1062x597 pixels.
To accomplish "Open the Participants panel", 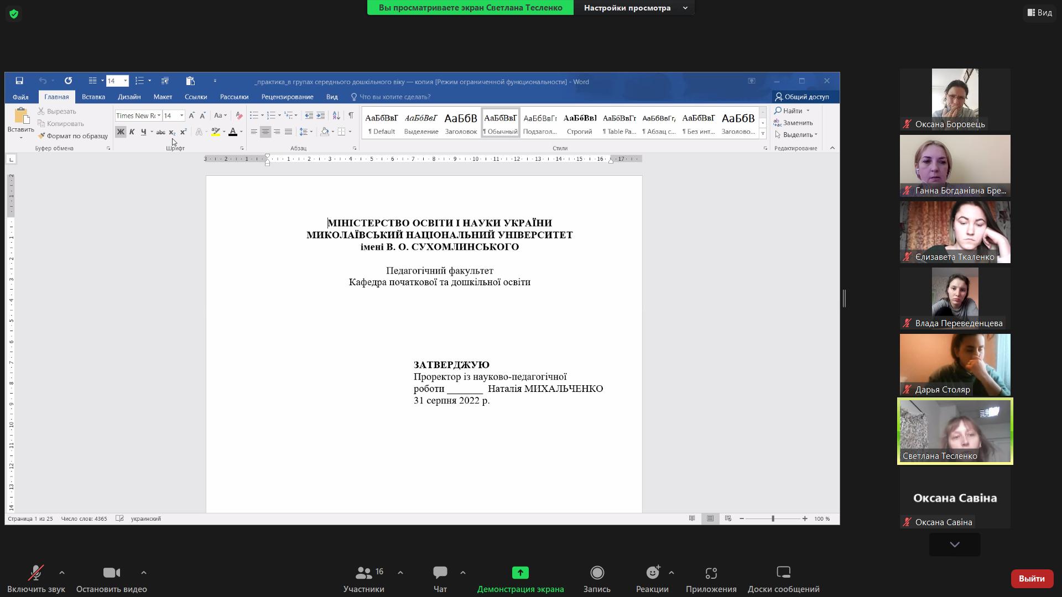I will coord(364,573).
